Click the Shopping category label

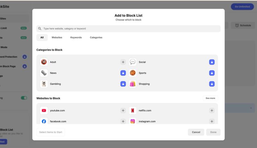[144, 84]
